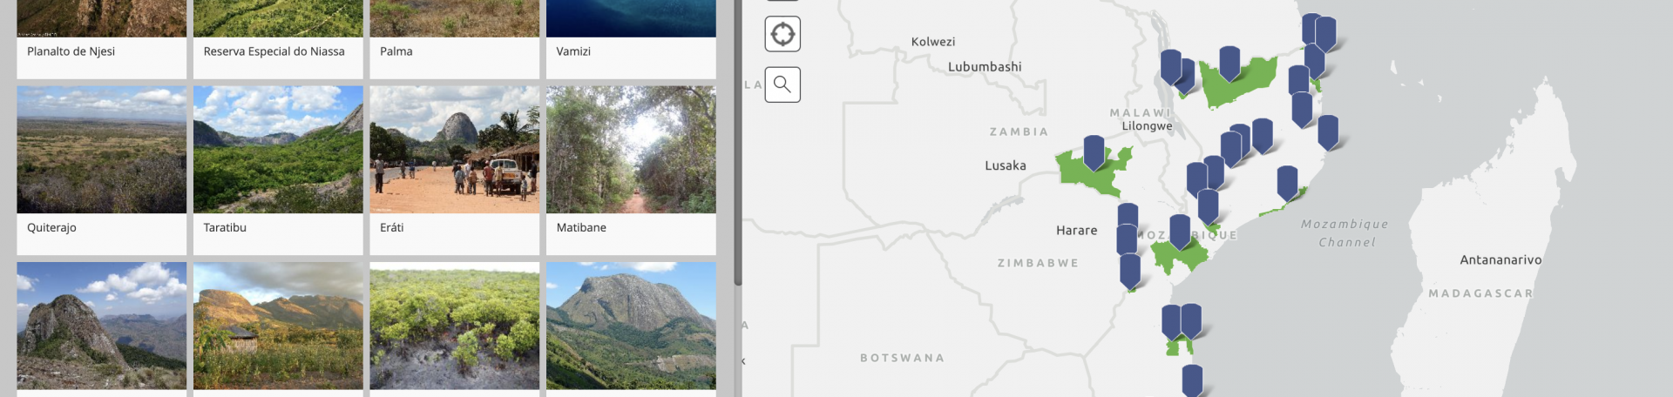The width and height of the screenshot is (1673, 397).
Task: Click the Planalto de Njesi label
Action: coord(71,51)
